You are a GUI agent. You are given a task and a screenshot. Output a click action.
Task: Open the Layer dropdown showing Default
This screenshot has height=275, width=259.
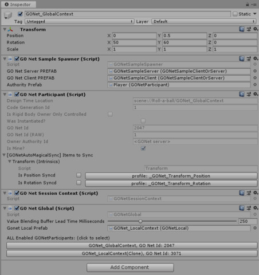pyautogui.click(x=204, y=21)
